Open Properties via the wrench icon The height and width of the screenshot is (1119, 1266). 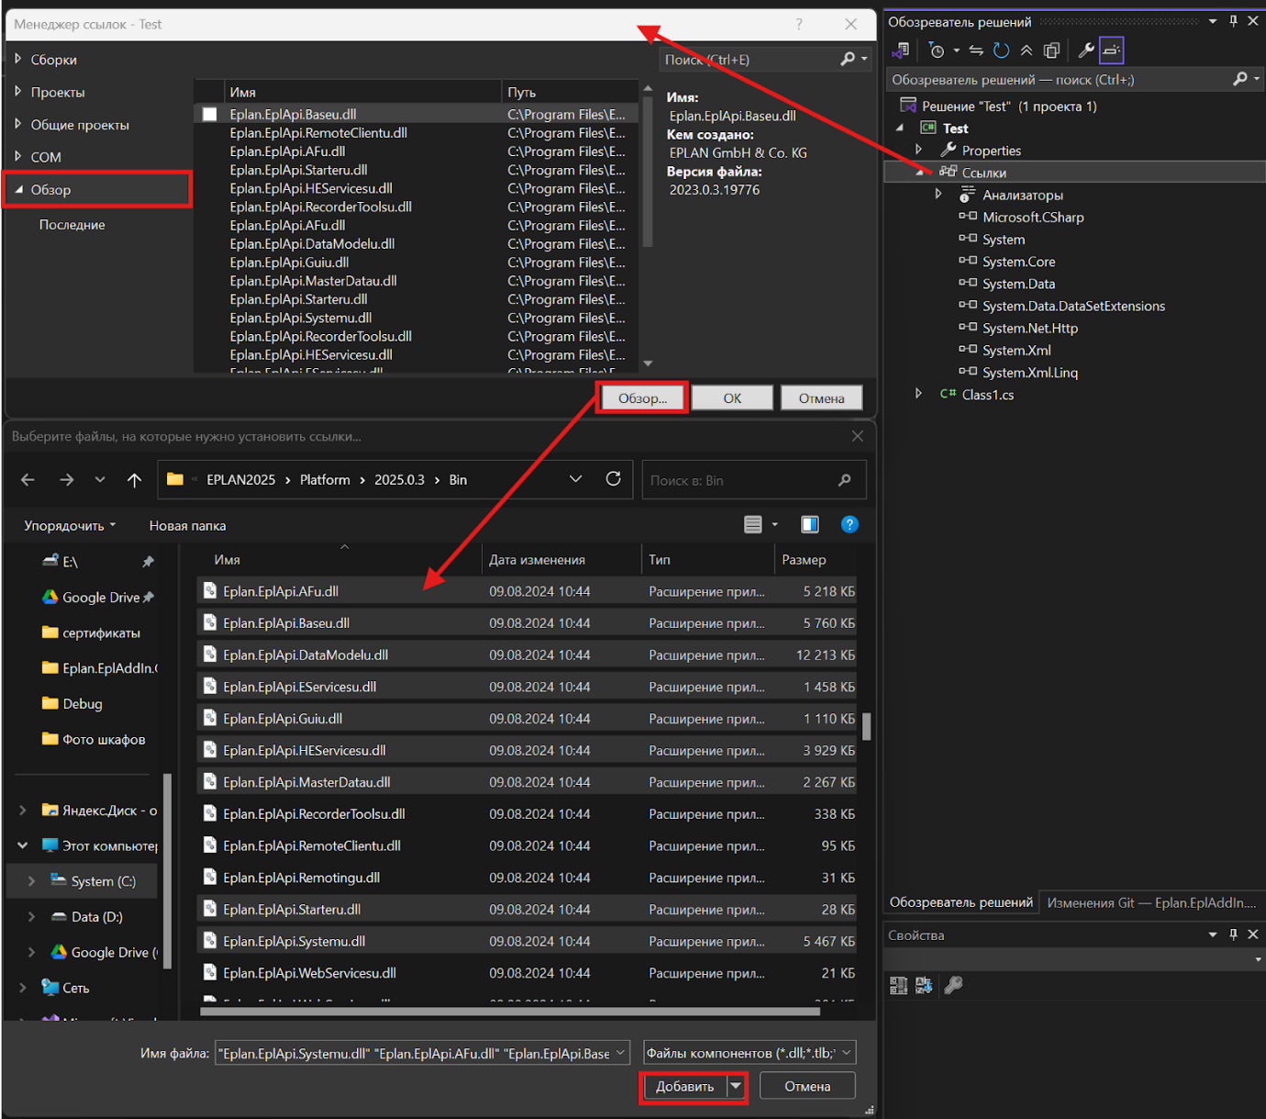click(1085, 50)
